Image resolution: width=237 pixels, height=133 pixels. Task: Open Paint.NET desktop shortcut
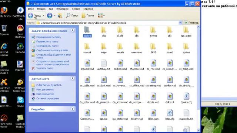[20, 66]
